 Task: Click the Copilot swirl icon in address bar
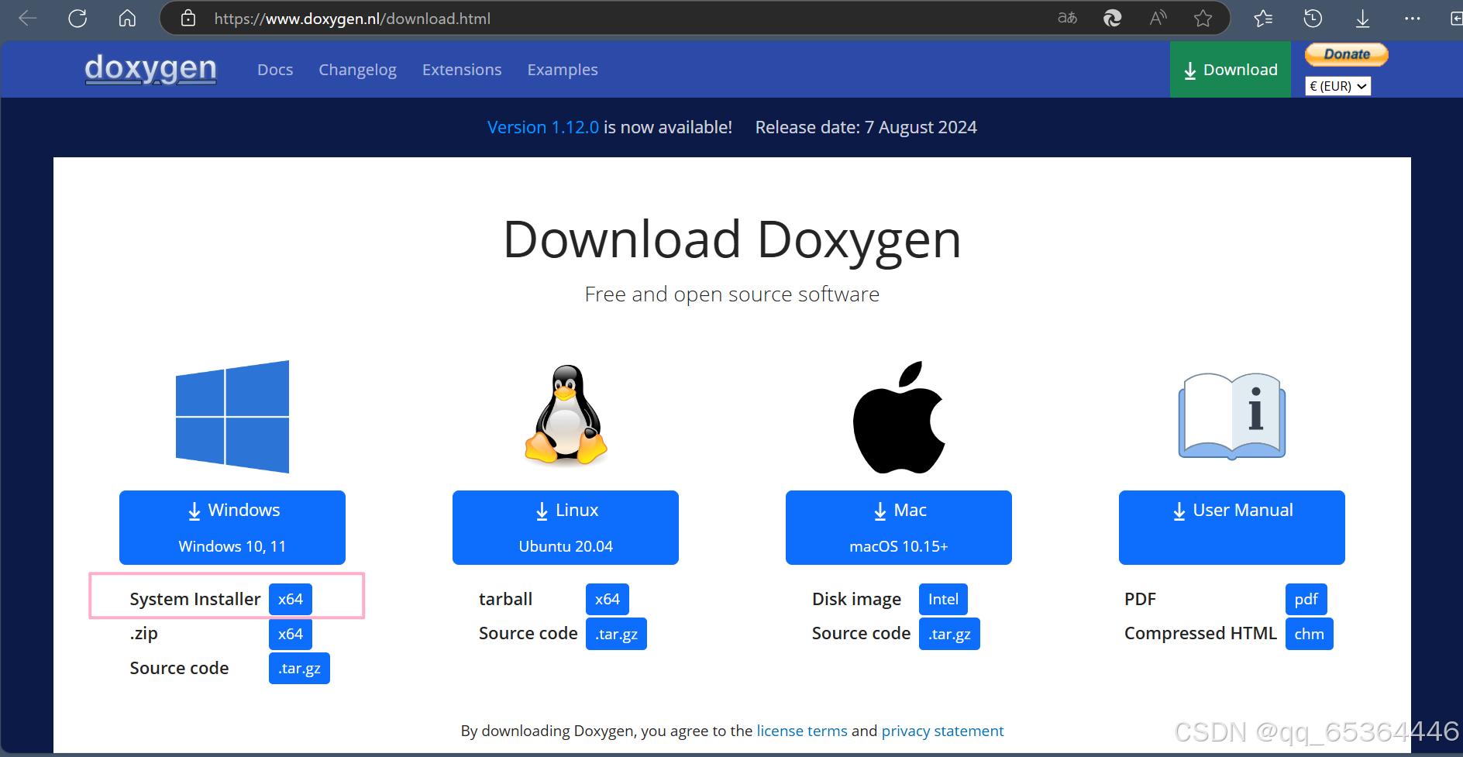click(1112, 18)
